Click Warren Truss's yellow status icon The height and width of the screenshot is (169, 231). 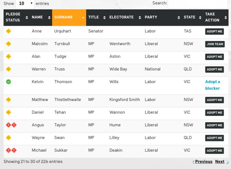(9, 69)
